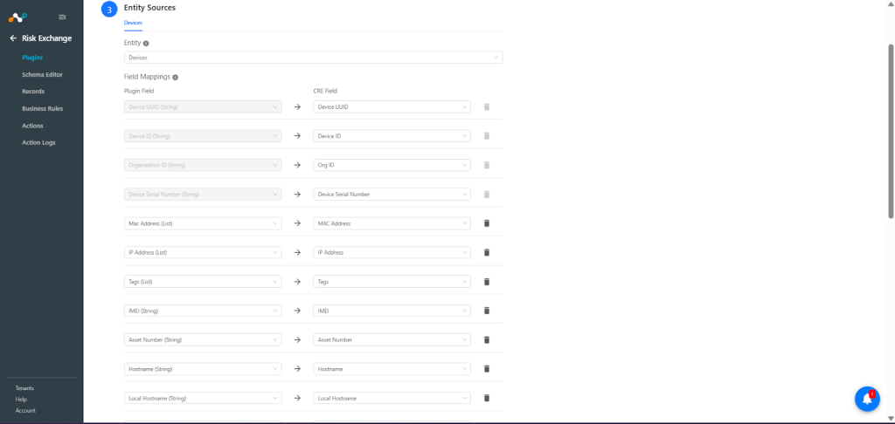The image size is (895, 424).
Task: Delete the Mac Address field mapping
Action: pos(486,223)
